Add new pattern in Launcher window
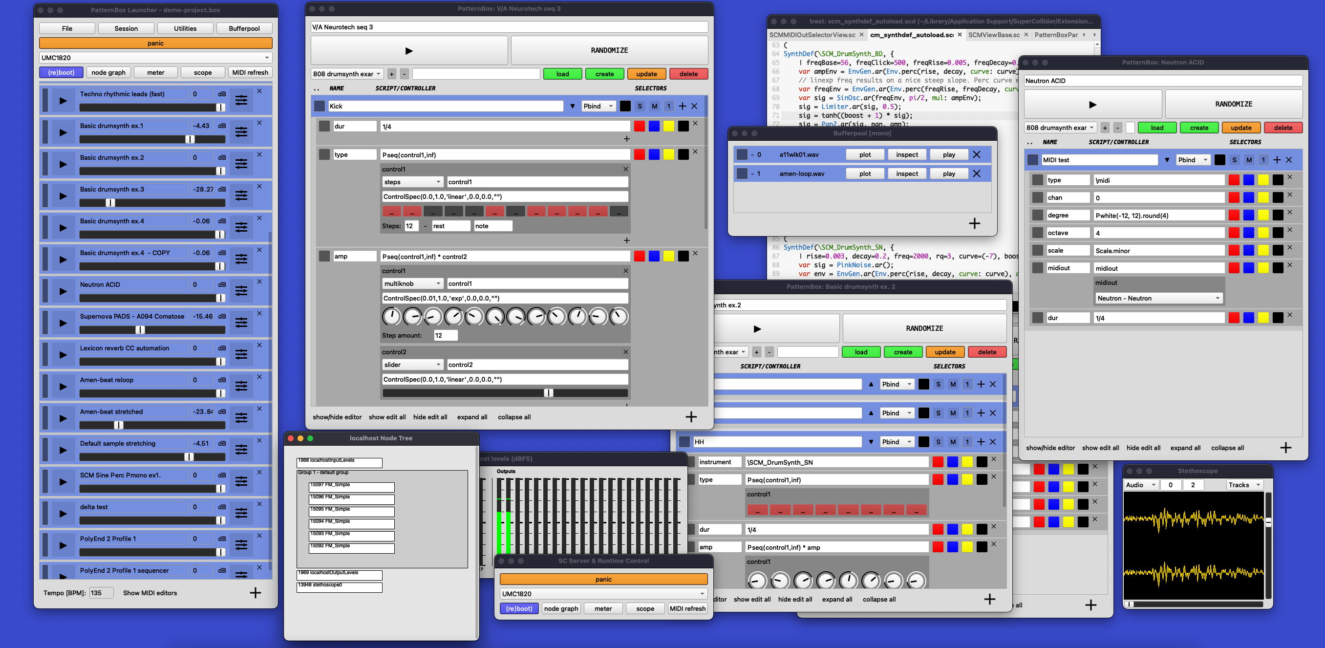Screen dimensions: 1325x648 255,593
